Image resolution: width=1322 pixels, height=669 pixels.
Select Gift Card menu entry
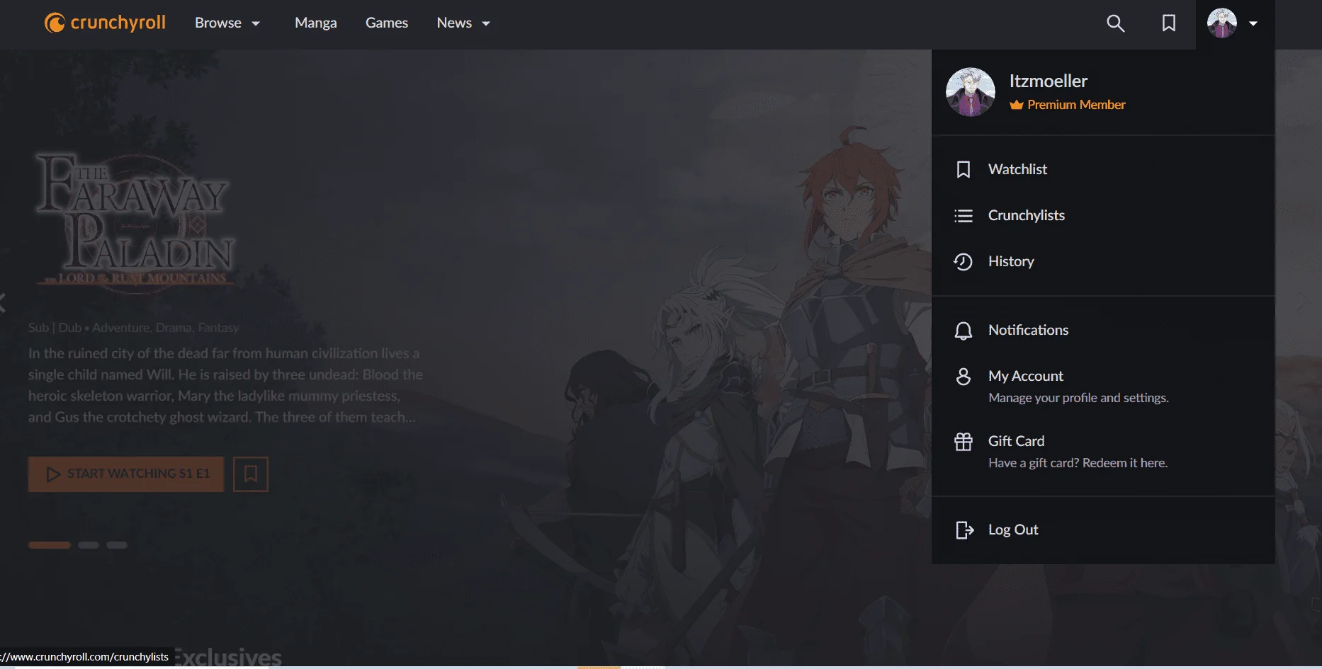(1103, 451)
